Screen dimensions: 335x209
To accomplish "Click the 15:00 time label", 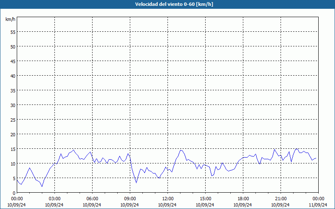I will click(205, 199).
